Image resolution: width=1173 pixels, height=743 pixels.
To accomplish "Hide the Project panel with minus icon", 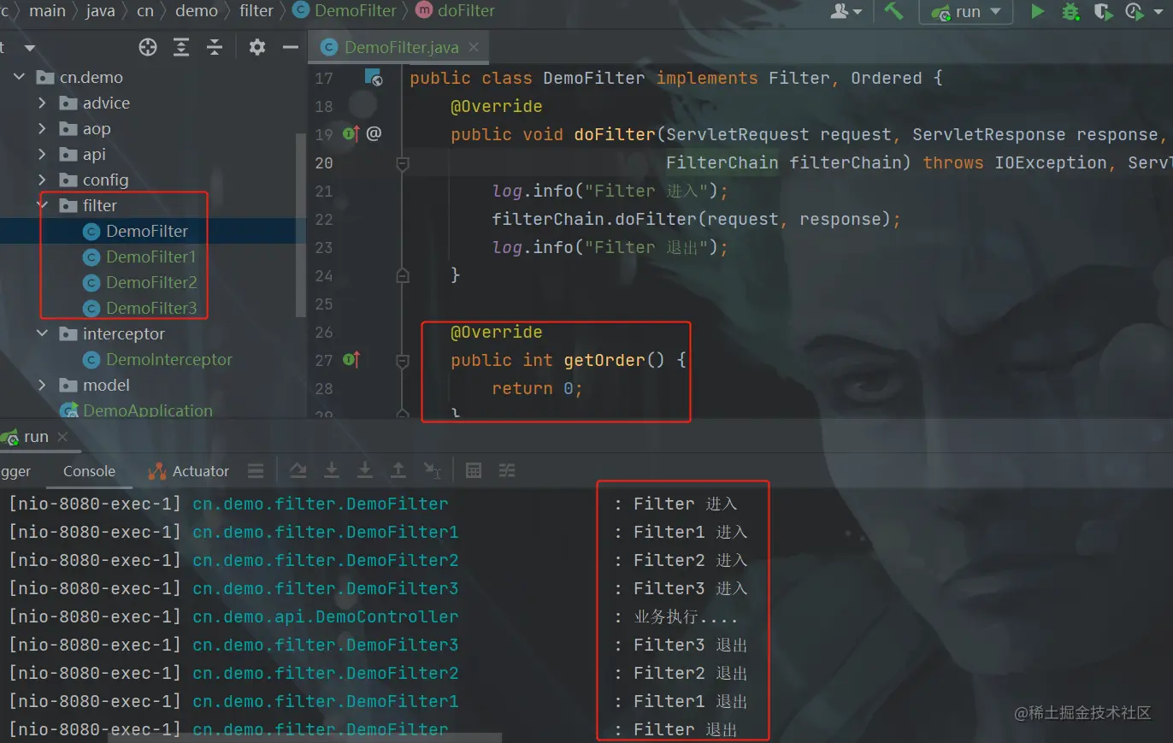I will point(291,47).
